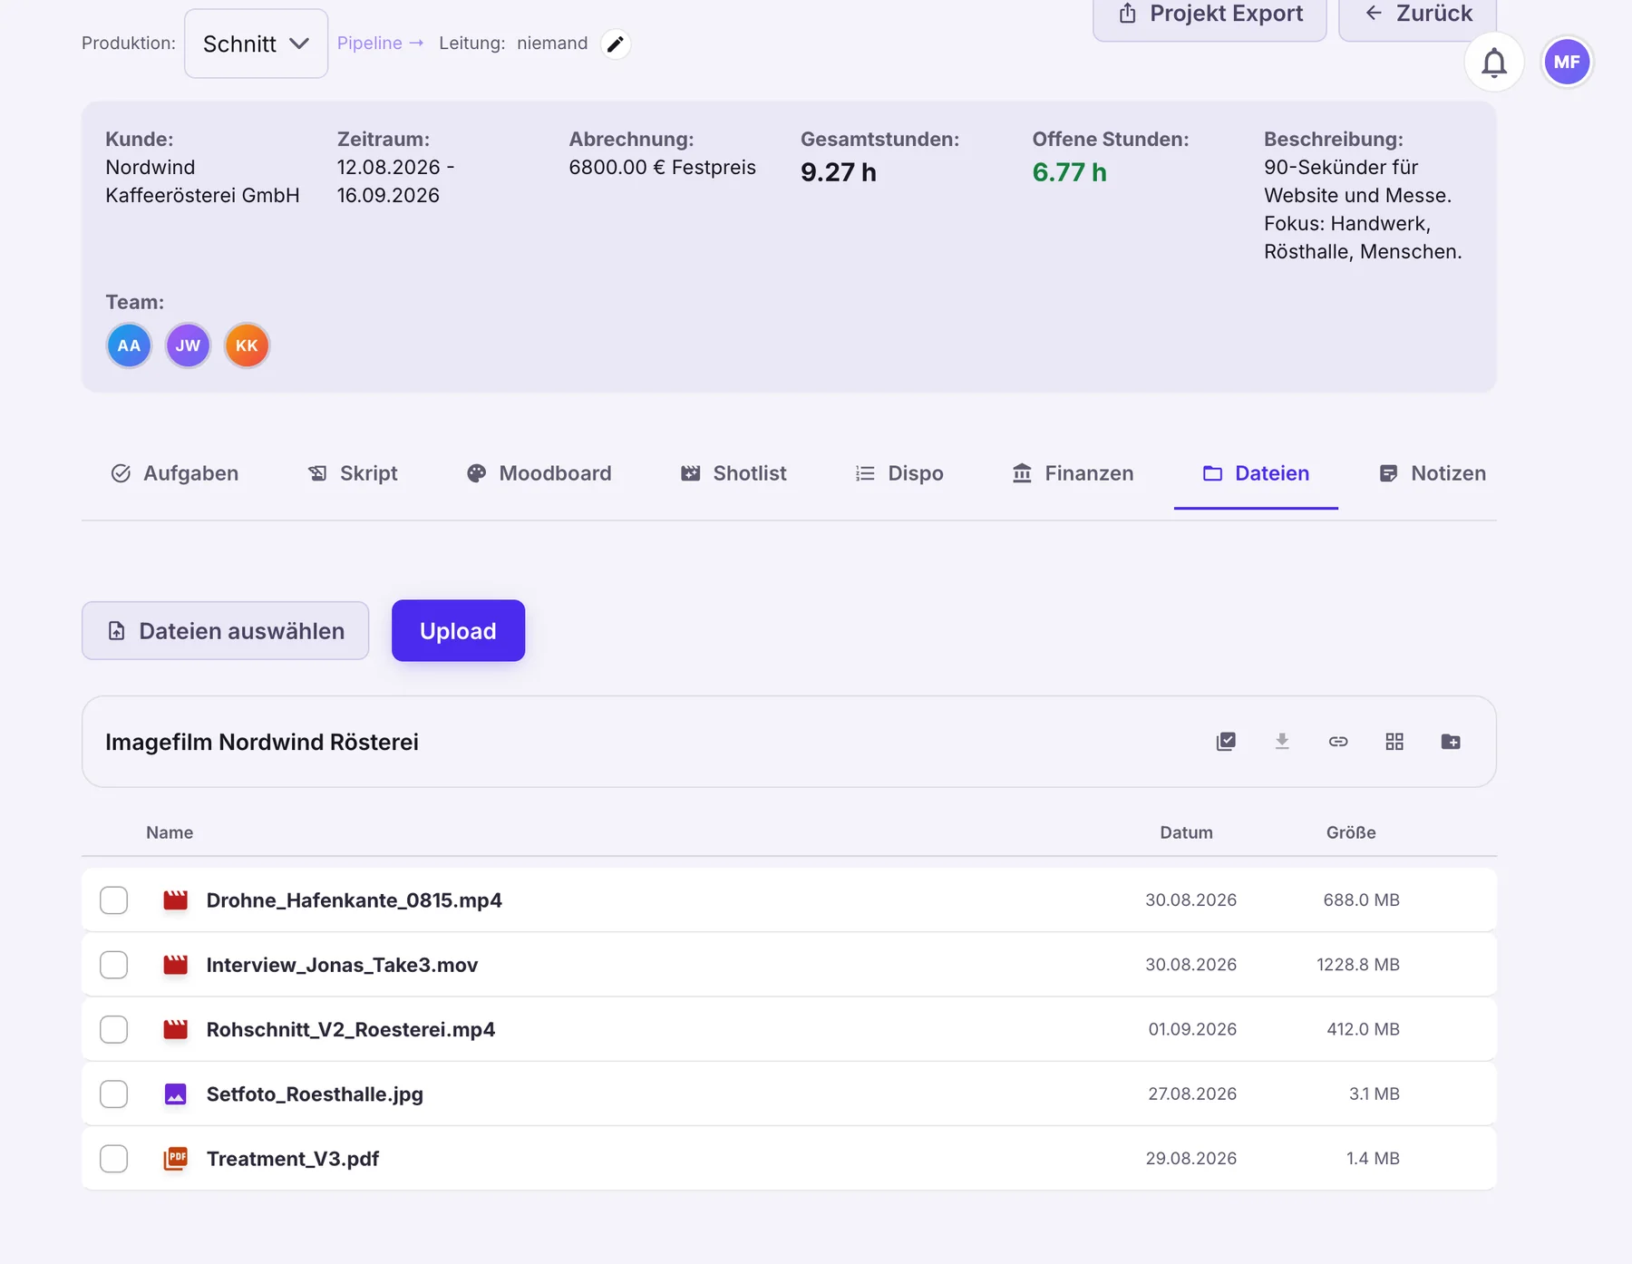Switch to the Finanzen tab
The width and height of the screenshot is (1632, 1264).
(x=1073, y=473)
